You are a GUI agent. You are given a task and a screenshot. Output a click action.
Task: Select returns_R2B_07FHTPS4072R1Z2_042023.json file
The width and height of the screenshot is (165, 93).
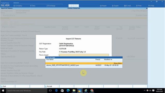click(84, 65)
